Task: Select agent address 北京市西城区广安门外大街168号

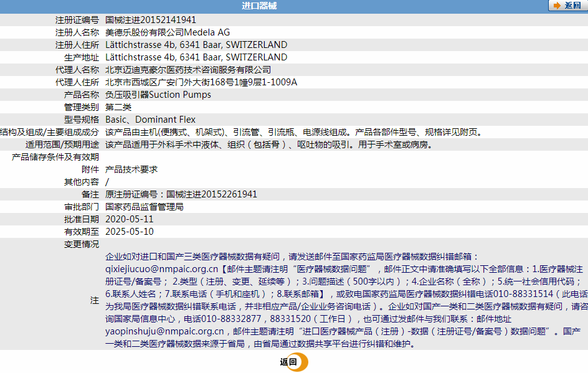Action: click(x=170, y=82)
